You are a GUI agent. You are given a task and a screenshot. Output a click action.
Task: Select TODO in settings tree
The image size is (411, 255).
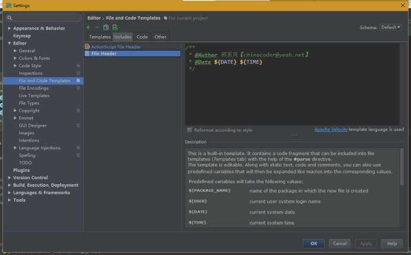[25, 163]
